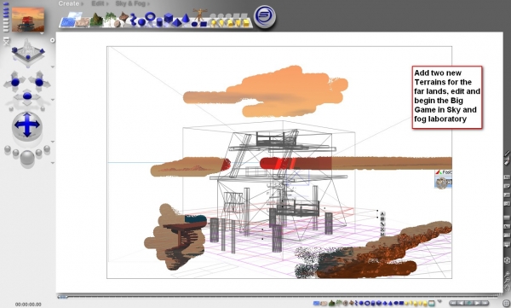Screen dimensions: 511x308
Task: Add a cone primitive
Action: tap(186, 18)
